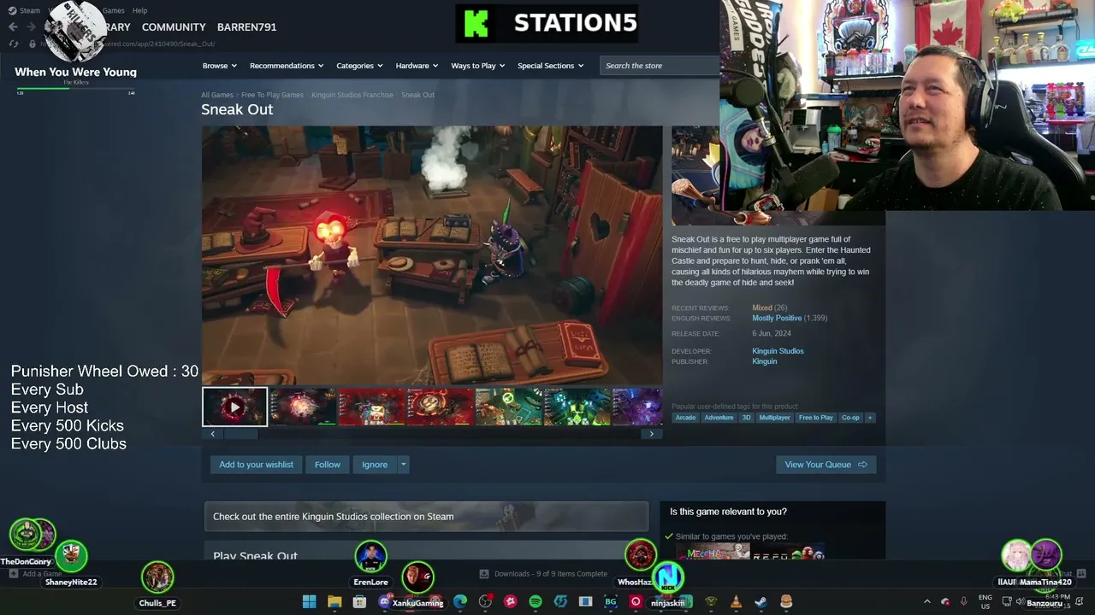Open Spotify from the taskbar

click(x=536, y=602)
